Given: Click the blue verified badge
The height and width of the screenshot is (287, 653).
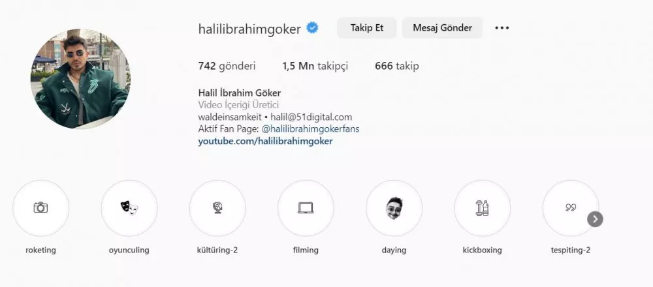Looking at the screenshot, I should pyautogui.click(x=312, y=28).
